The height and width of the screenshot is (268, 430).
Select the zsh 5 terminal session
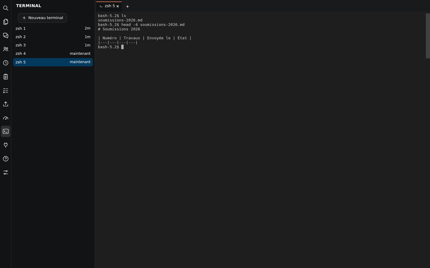53,62
